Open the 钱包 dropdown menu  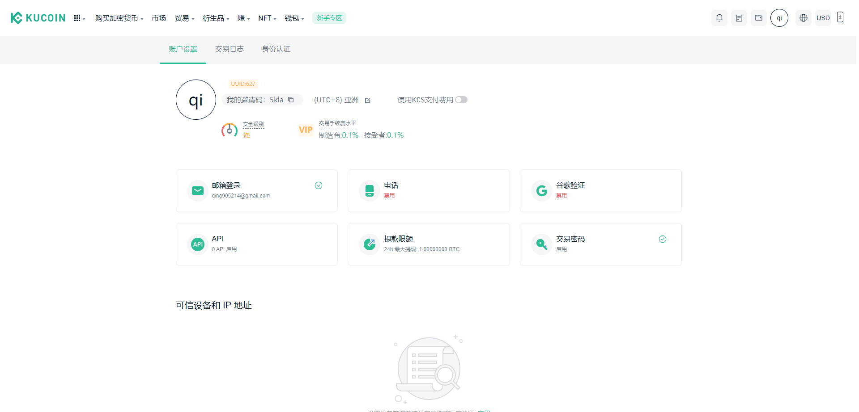click(x=294, y=18)
